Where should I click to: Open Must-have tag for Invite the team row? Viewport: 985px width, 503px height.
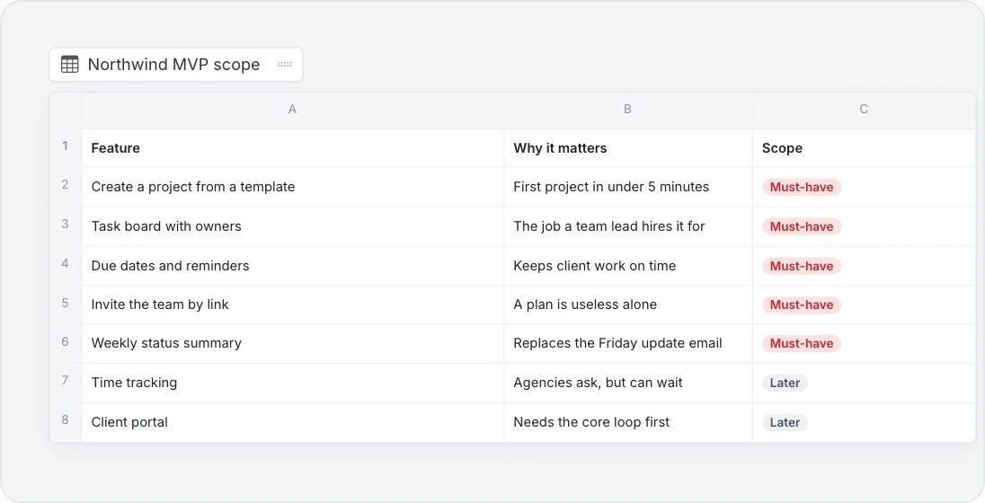(802, 304)
